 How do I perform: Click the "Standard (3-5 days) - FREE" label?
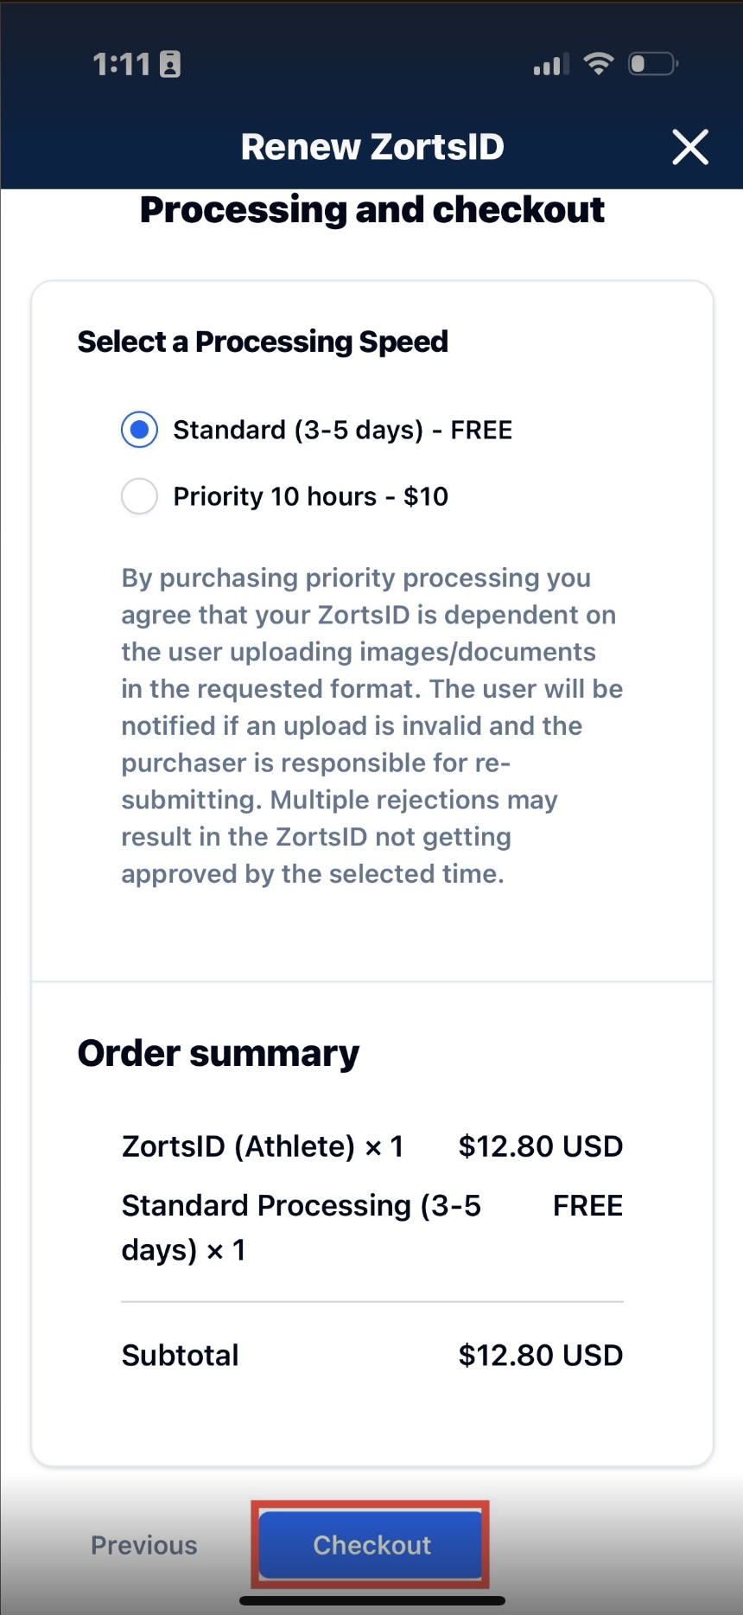tap(342, 430)
